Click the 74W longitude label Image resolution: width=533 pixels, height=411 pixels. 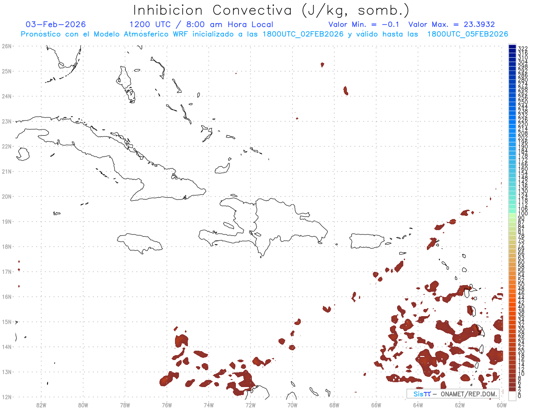pos(209,404)
